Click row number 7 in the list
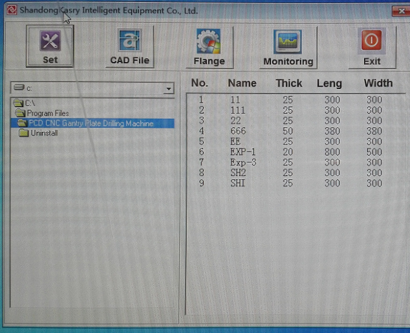 [x=201, y=162]
